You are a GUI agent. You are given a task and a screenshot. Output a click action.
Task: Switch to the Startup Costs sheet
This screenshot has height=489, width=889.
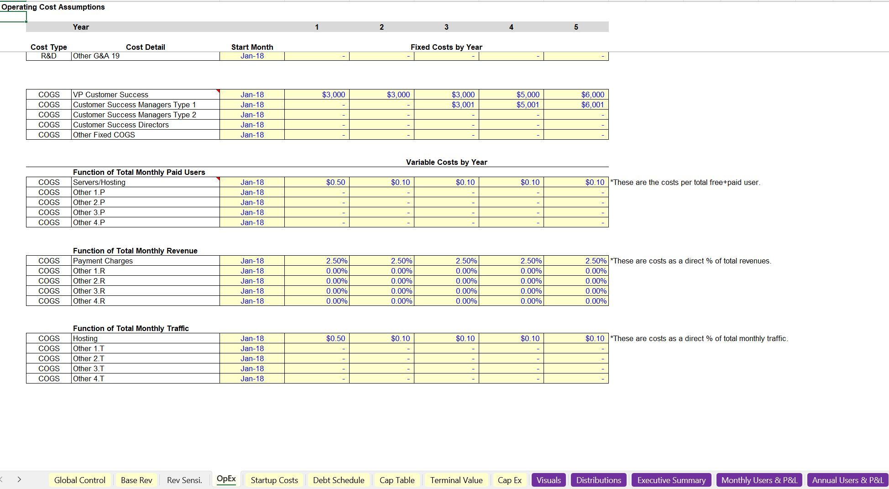(x=274, y=480)
